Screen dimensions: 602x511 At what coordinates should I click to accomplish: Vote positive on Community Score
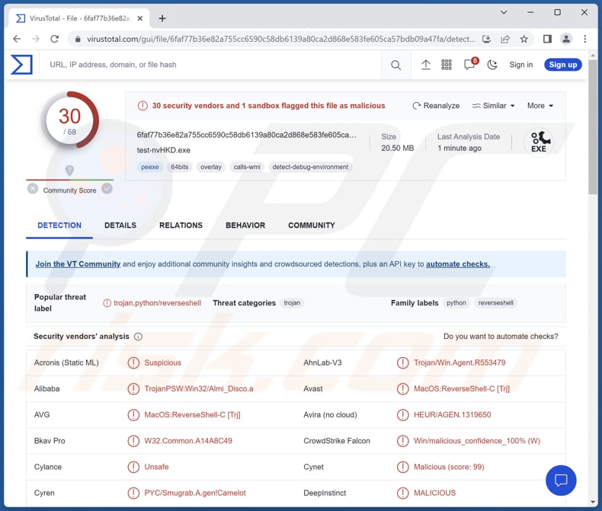(107, 189)
